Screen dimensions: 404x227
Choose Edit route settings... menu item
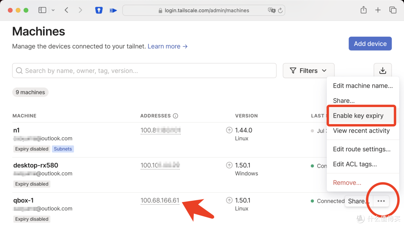tap(363, 149)
